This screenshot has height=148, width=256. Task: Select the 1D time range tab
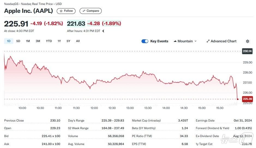(x=8, y=41)
